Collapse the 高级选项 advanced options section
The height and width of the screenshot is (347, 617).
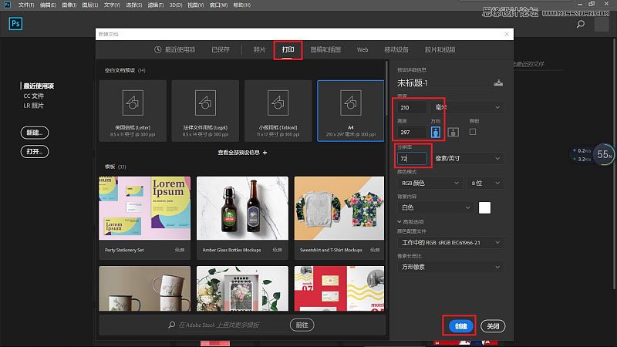point(410,222)
